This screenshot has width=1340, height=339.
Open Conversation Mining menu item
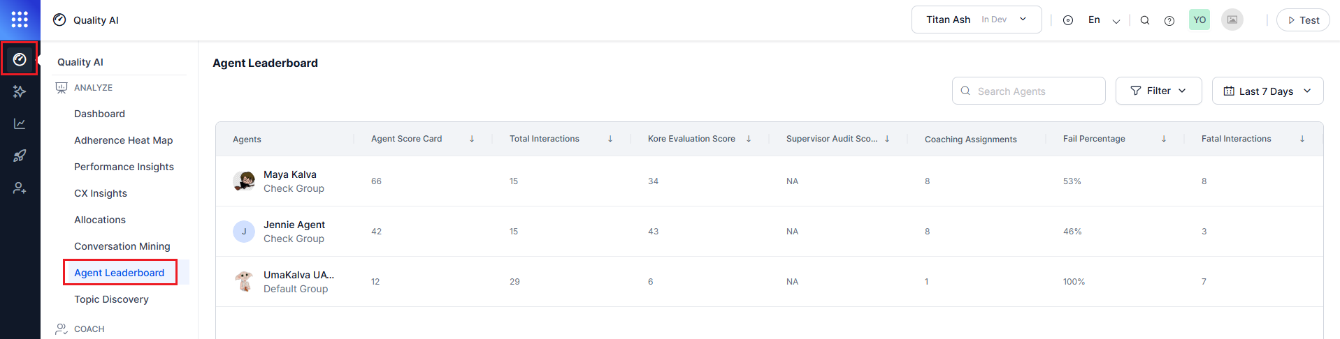point(122,246)
